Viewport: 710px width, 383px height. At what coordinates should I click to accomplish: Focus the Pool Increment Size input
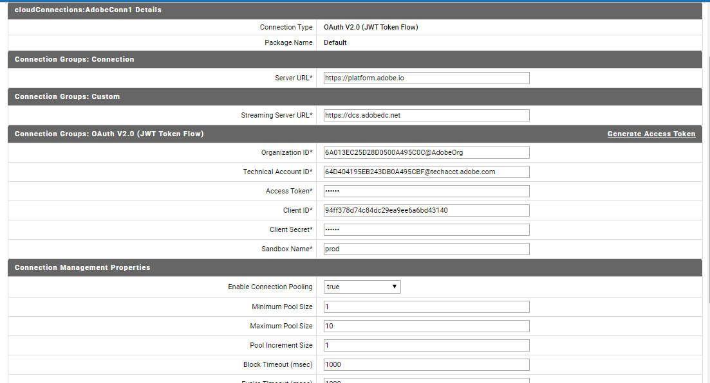point(427,346)
